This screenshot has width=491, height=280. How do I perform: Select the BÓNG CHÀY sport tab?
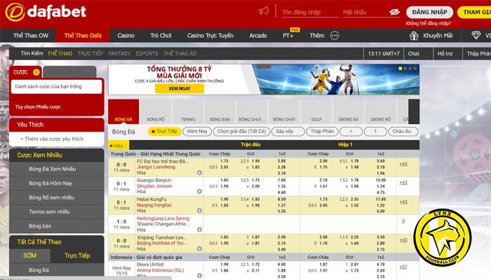[x=284, y=112]
